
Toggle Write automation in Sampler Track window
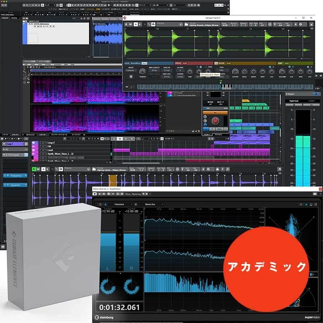tap(130, 24)
